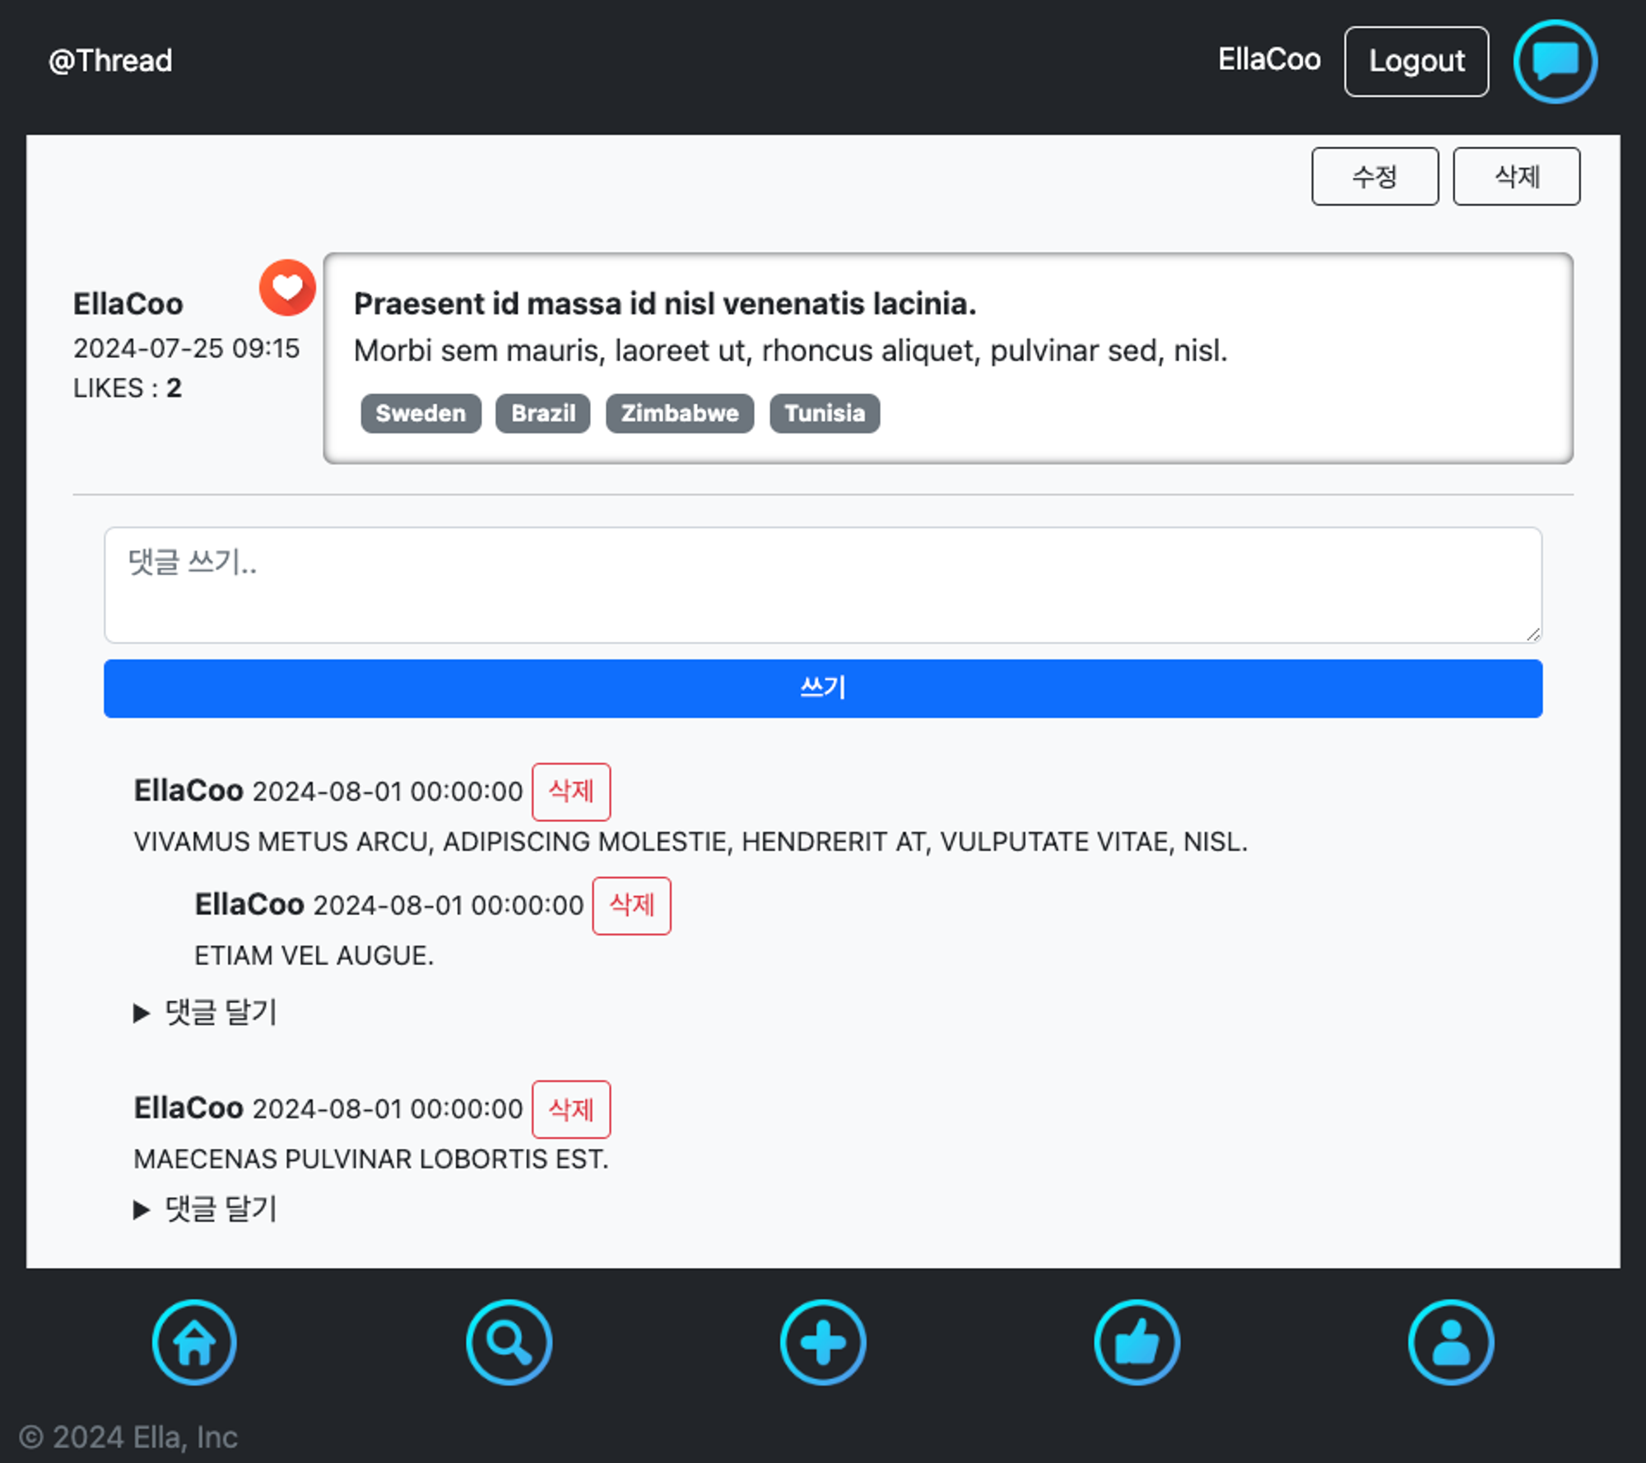Viewport: 1646px width, 1463px height.
Task: Open liked posts thumbs-up icon
Action: point(1137,1342)
